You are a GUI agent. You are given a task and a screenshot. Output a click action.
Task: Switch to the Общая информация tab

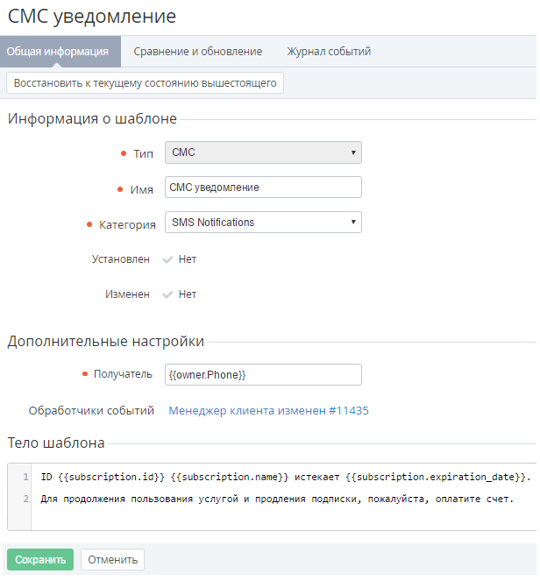(58, 52)
